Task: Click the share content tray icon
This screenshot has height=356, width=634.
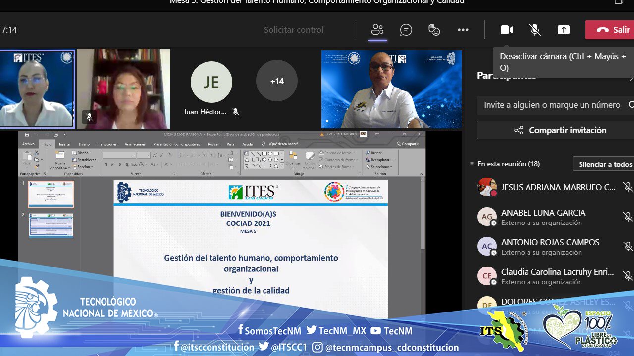Action: point(564,30)
